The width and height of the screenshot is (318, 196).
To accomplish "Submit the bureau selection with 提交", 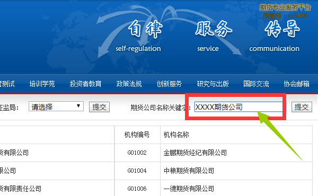I will click(x=99, y=107).
